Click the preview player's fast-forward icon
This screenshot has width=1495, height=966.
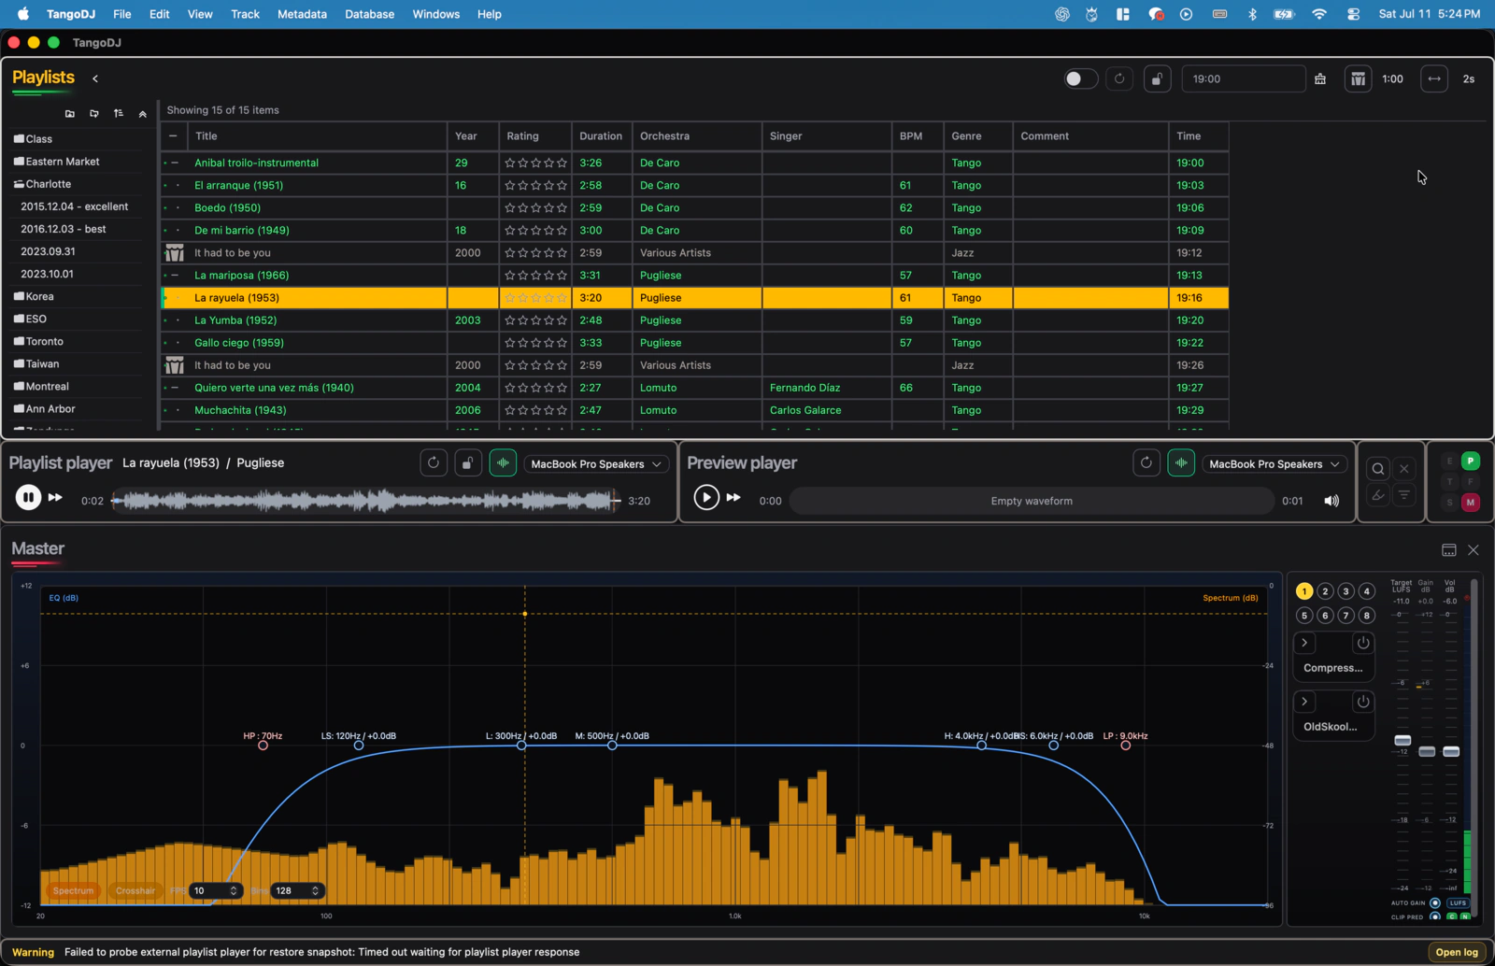733,498
